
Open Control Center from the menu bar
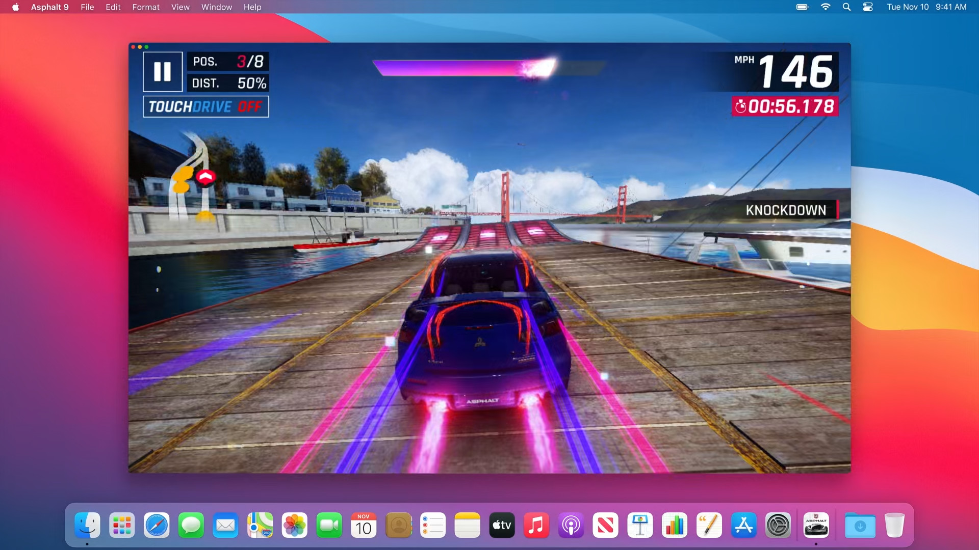[867, 7]
